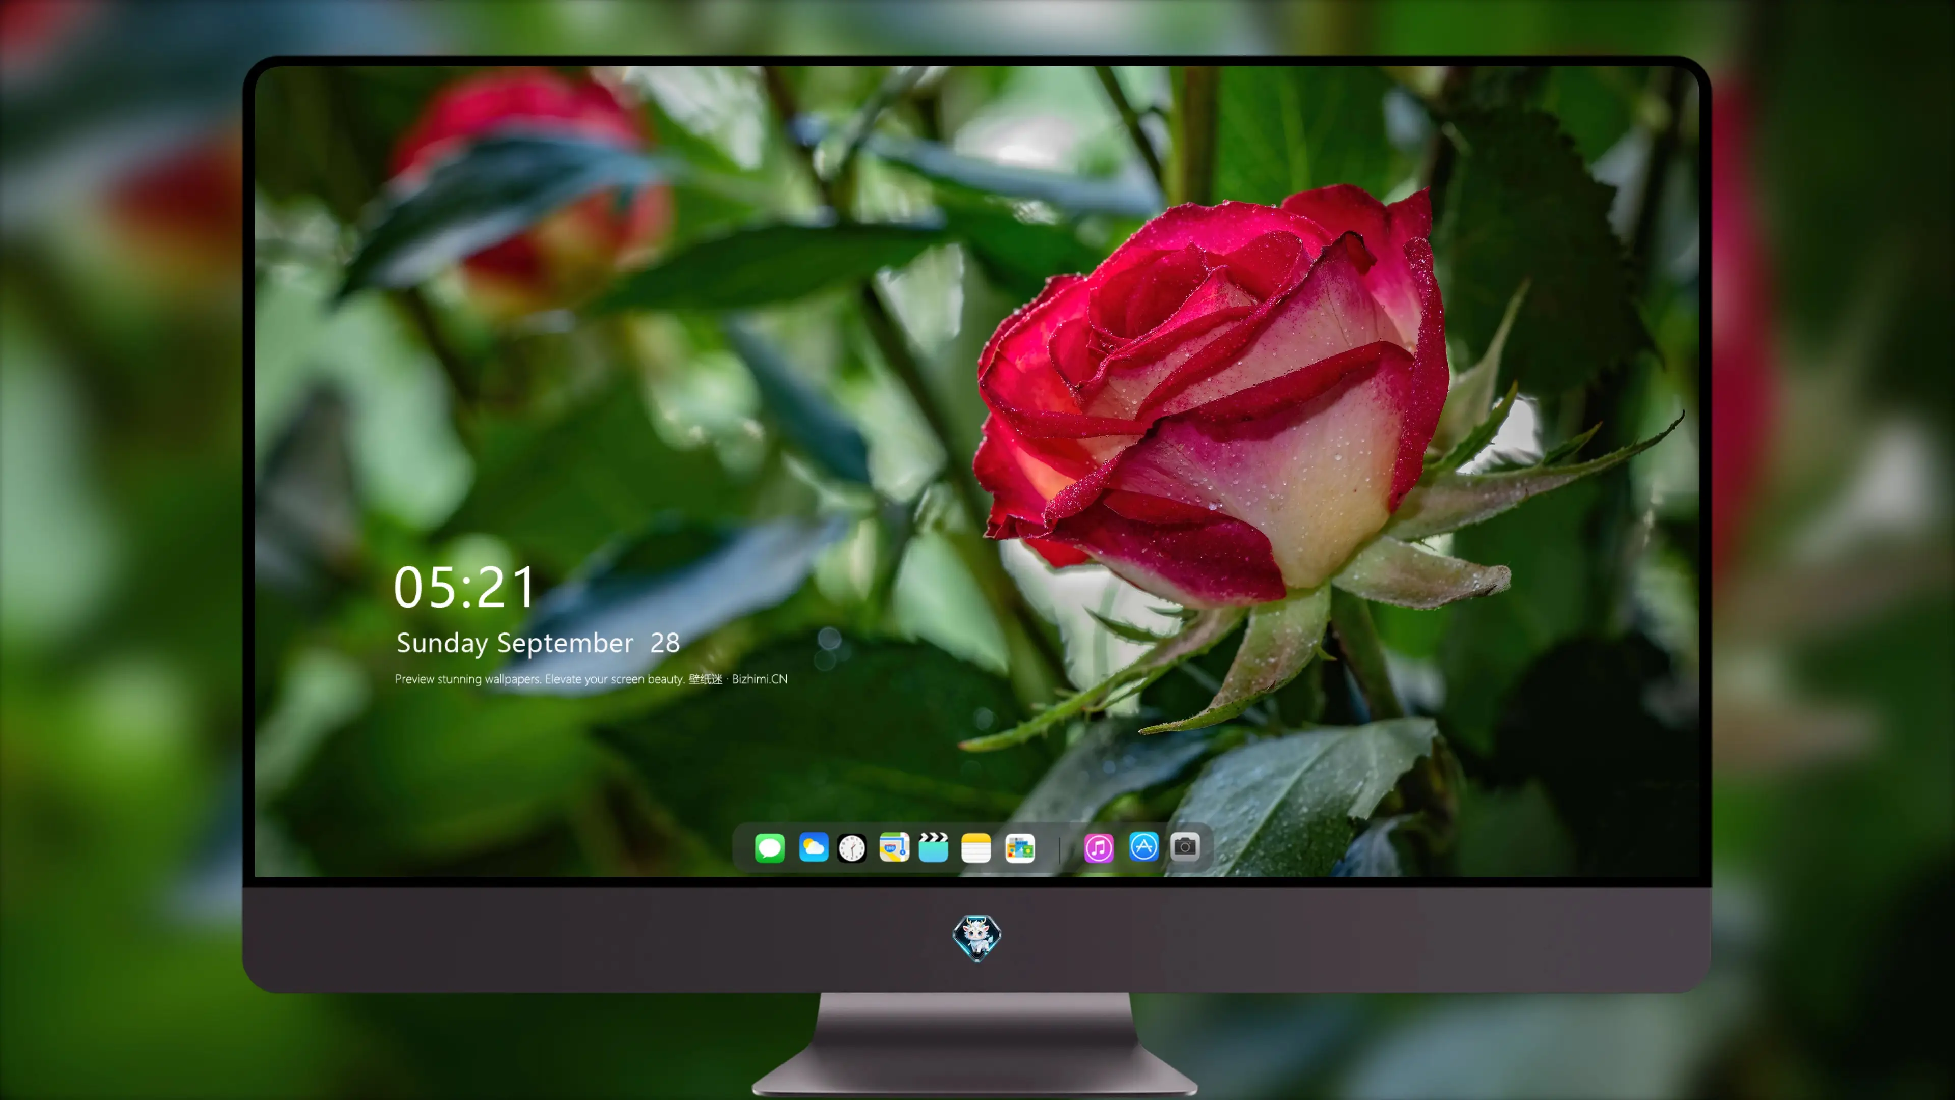Open the Weather app in the dock

(814, 847)
